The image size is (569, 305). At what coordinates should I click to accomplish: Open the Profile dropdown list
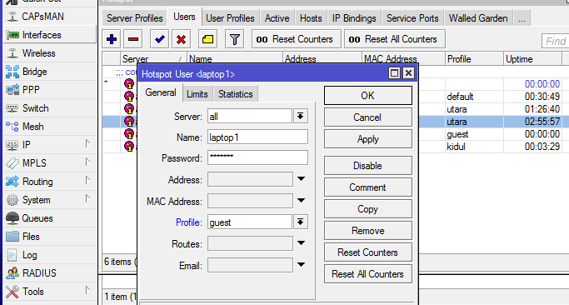[301, 222]
